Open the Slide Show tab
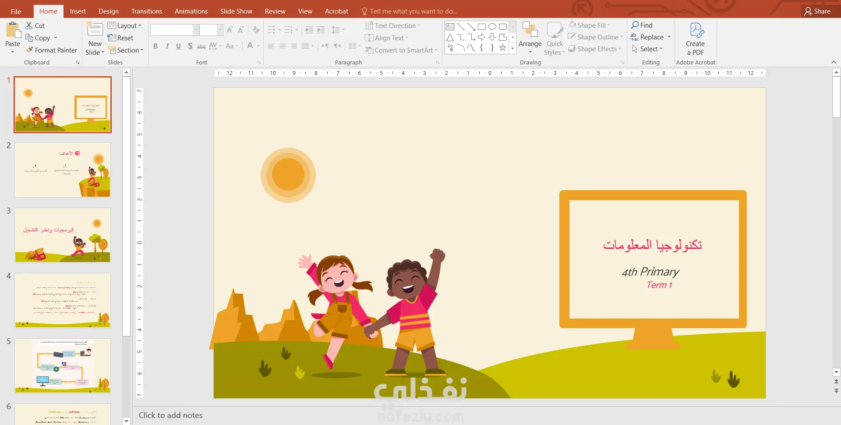Image resolution: width=841 pixels, height=425 pixels. 236,11
